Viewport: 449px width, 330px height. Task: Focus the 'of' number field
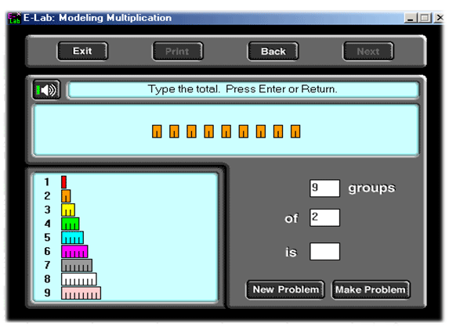click(x=324, y=217)
